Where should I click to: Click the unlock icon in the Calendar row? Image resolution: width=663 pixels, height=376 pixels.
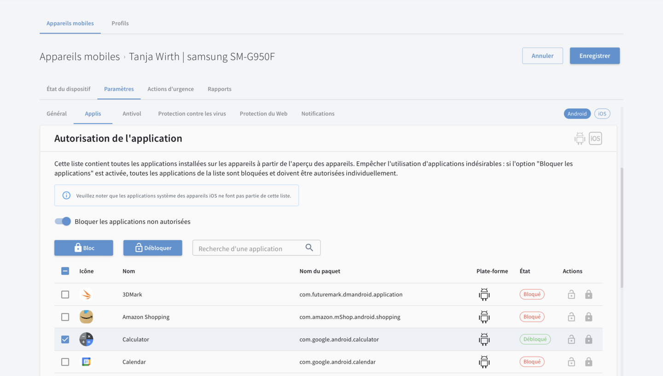(571, 362)
